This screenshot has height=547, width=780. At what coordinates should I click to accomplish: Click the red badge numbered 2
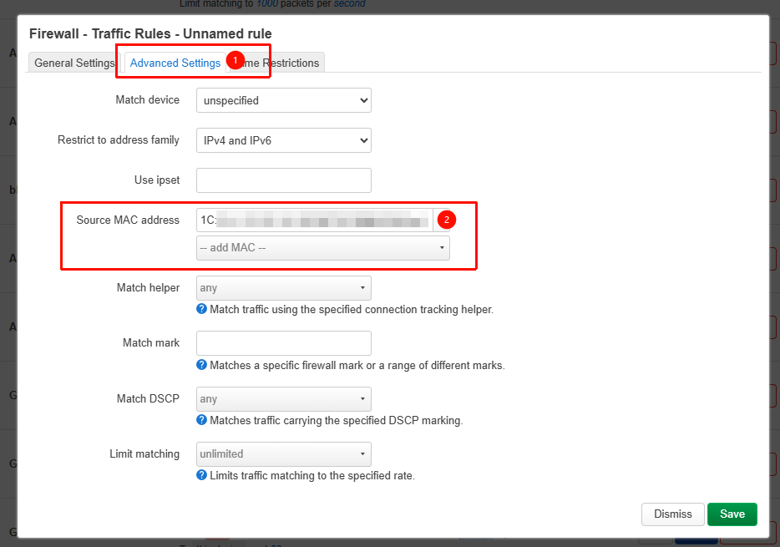(x=447, y=220)
